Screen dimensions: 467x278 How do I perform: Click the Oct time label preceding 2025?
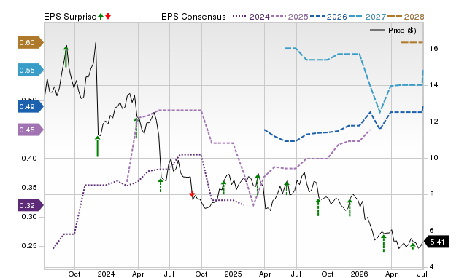coord(201,274)
